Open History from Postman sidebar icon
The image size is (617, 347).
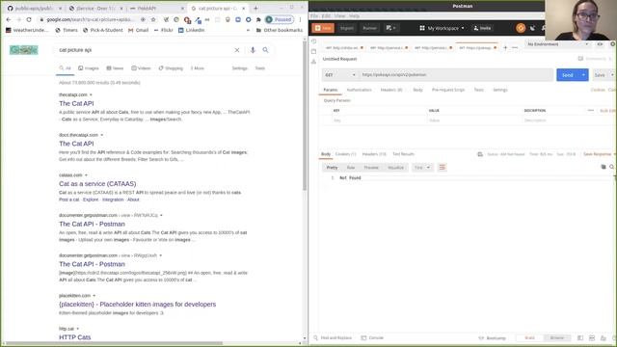313,41
